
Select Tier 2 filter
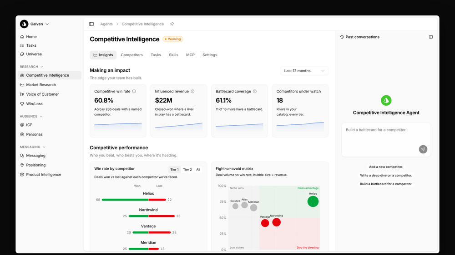pos(187,170)
